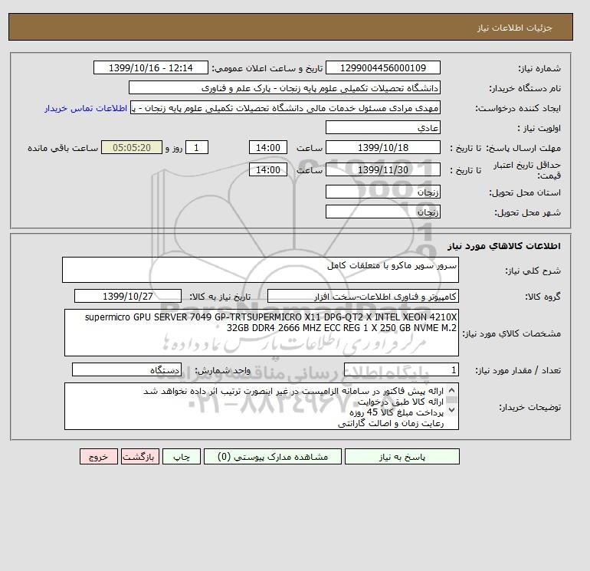590x571 pixels.
Task: Click the label تاریخ و ساعت اعلان عمومی
Action: point(267,68)
